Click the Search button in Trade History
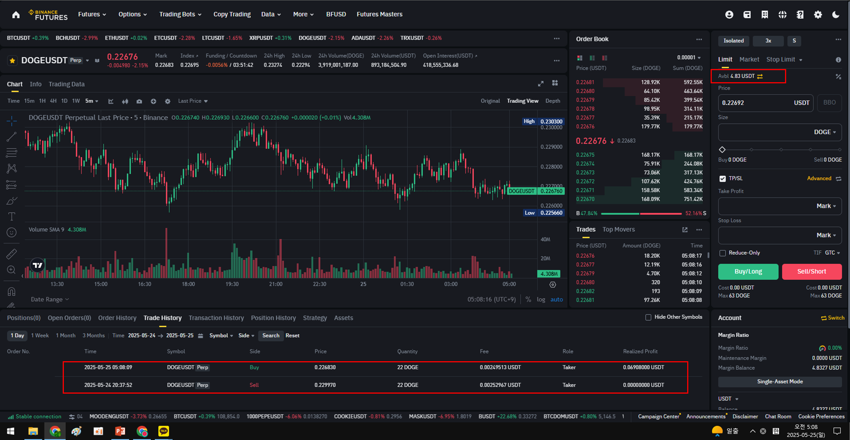 (270, 336)
